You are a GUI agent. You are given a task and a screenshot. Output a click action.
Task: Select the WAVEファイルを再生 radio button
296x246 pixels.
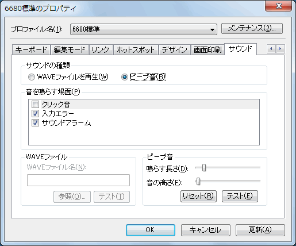coord(32,77)
